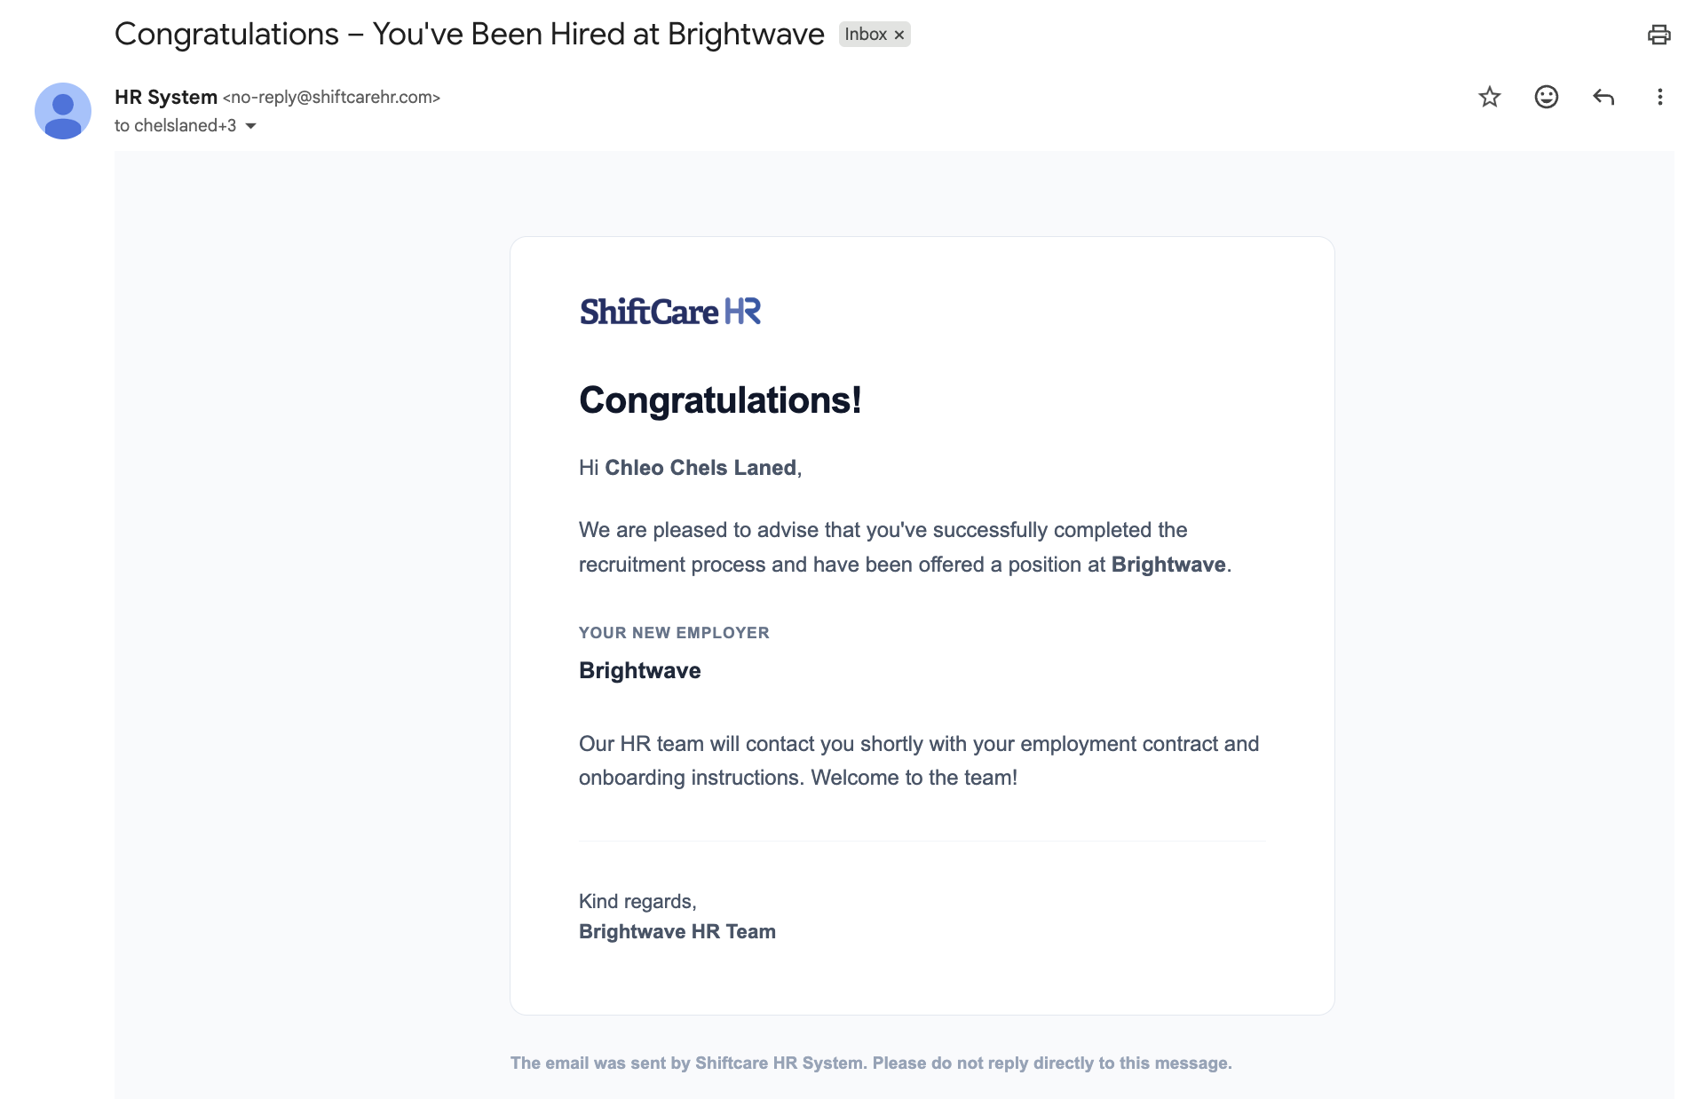Open the more options three-dot dropdown
Viewport: 1694px width, 1099px height.
(x=1659, y=98)
